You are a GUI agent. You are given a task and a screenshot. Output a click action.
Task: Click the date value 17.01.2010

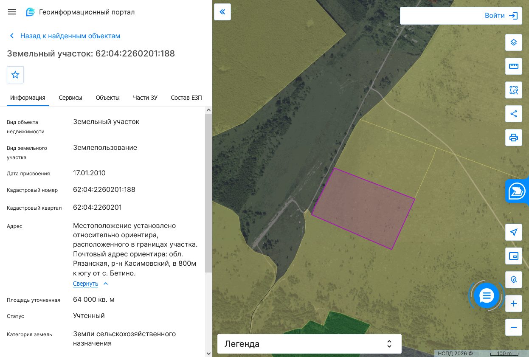tap(89, 173)
